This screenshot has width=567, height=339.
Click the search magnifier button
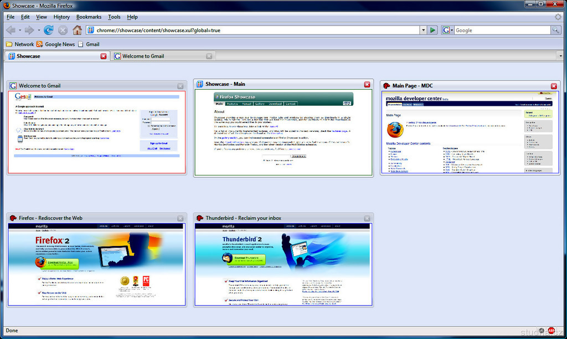tap(555, 30)
